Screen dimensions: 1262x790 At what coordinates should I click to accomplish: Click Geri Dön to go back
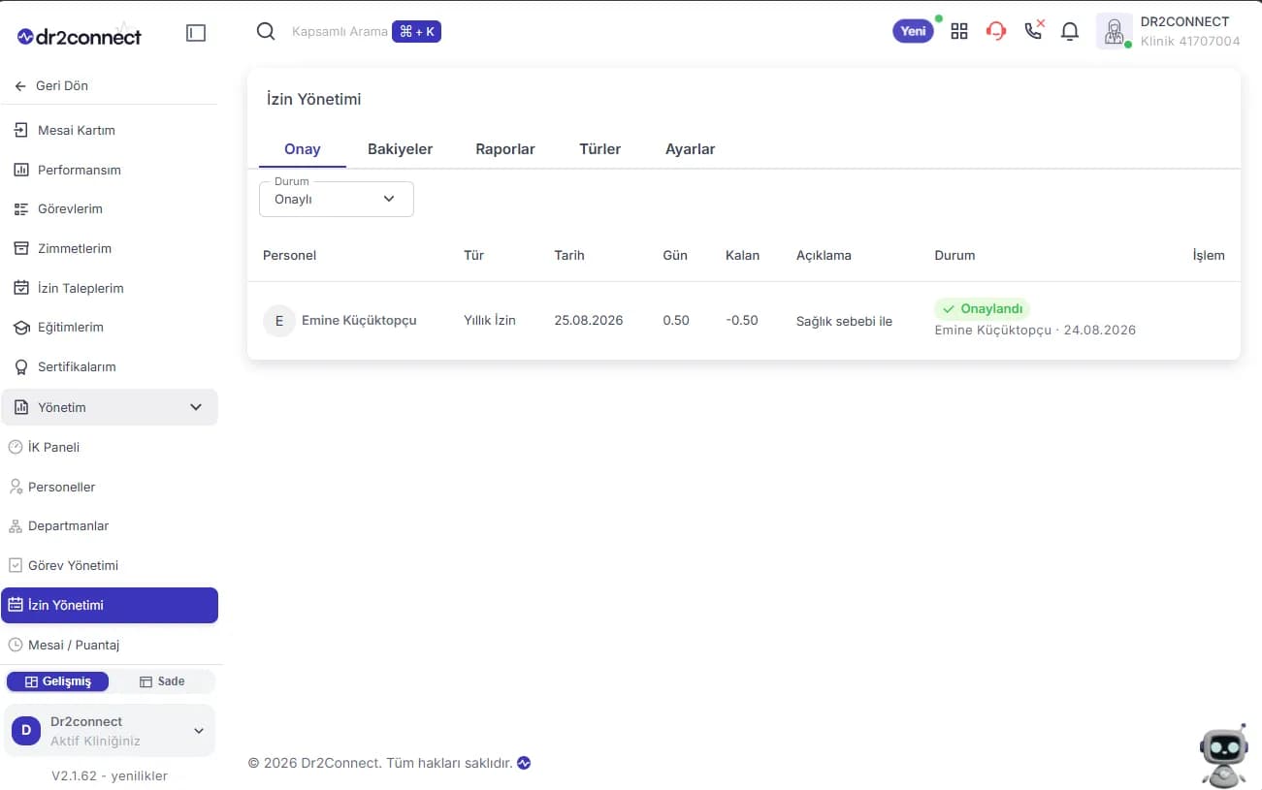tap(51, 85)
